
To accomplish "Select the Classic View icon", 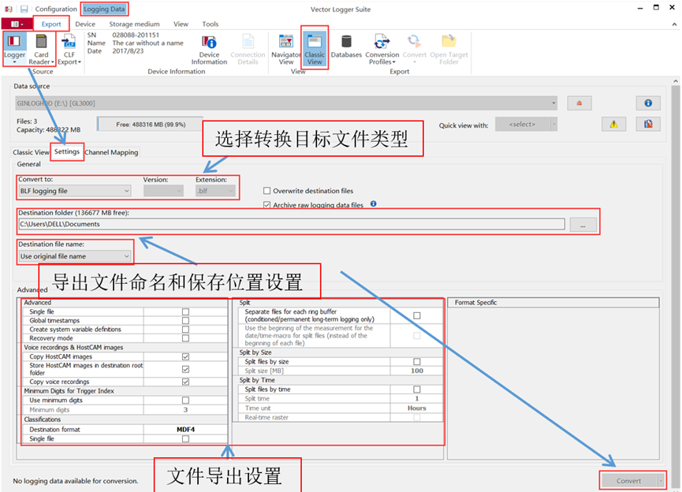I will pos(315,43).
